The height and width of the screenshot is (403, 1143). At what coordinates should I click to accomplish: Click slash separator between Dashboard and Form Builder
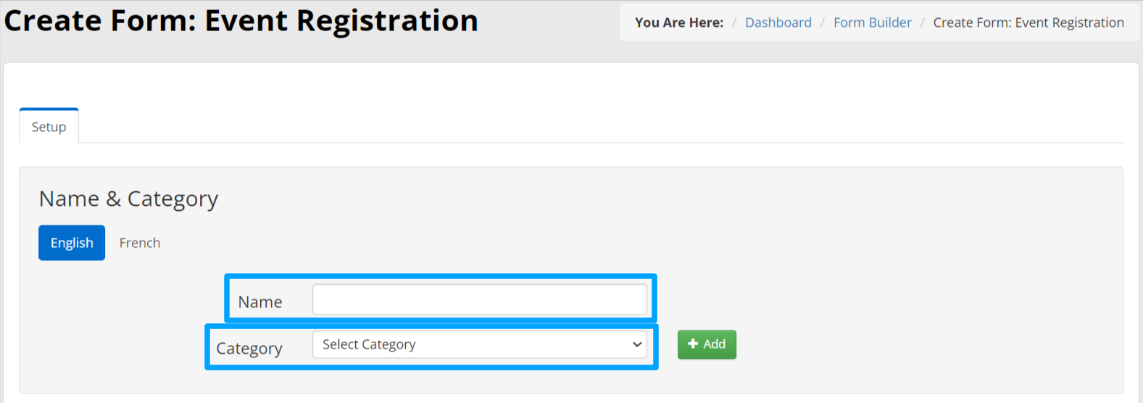pos(823,22)
